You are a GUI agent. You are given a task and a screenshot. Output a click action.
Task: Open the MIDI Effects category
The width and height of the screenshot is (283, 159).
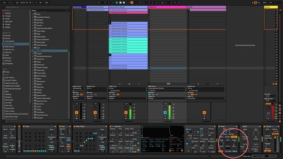(10, 47)
